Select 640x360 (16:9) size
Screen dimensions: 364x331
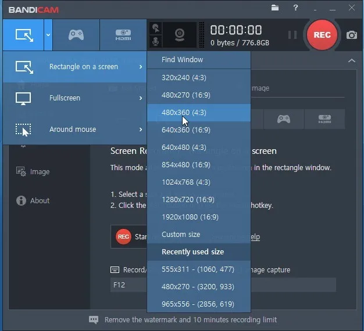(x=199, y=130)
